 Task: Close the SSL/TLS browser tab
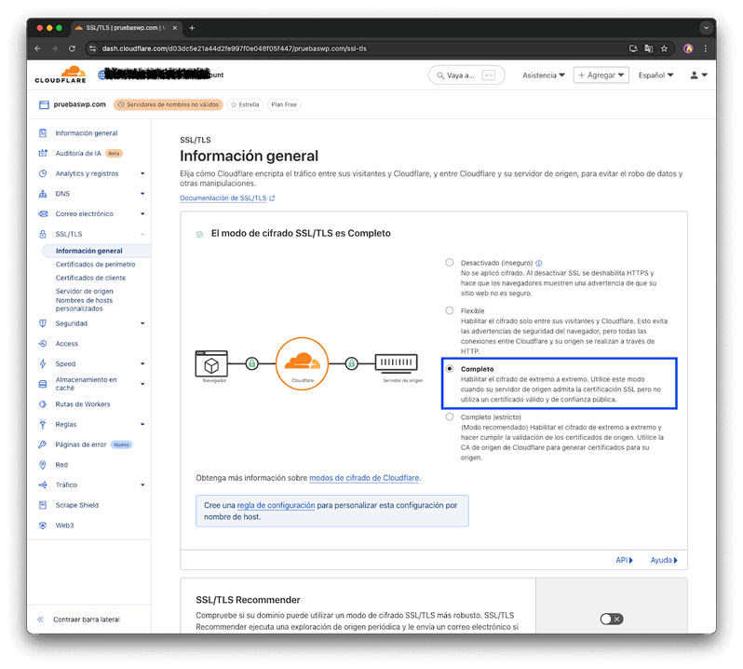[x=175, y=28]
